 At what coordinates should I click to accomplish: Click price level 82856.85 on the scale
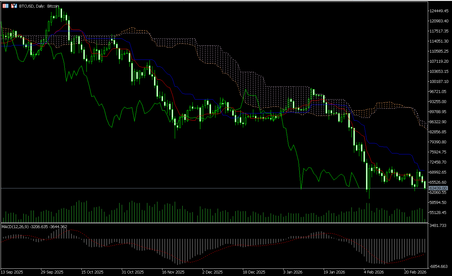pyautogui.click(x=438, y=132)
